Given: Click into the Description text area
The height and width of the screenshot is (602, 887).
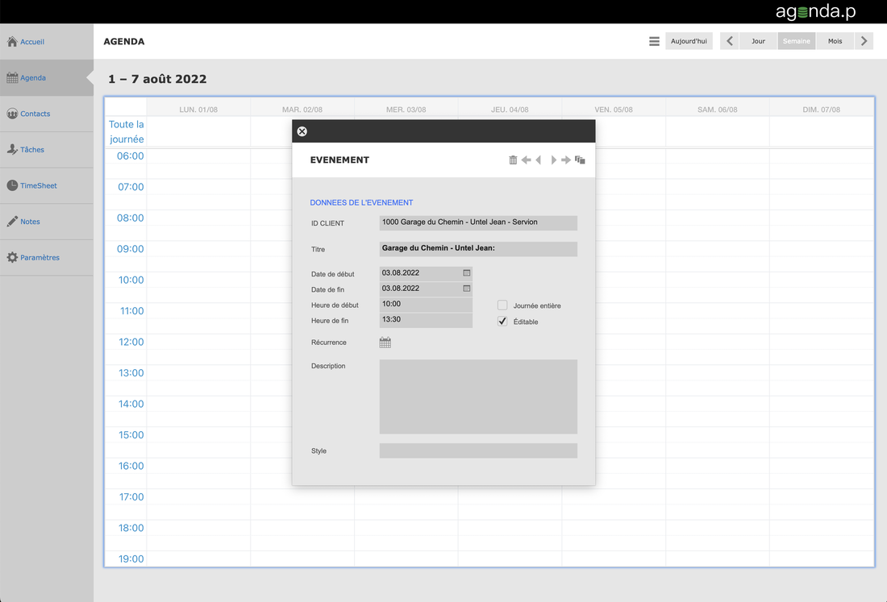Looking at the screenshot, I should (x=478, y=396).
